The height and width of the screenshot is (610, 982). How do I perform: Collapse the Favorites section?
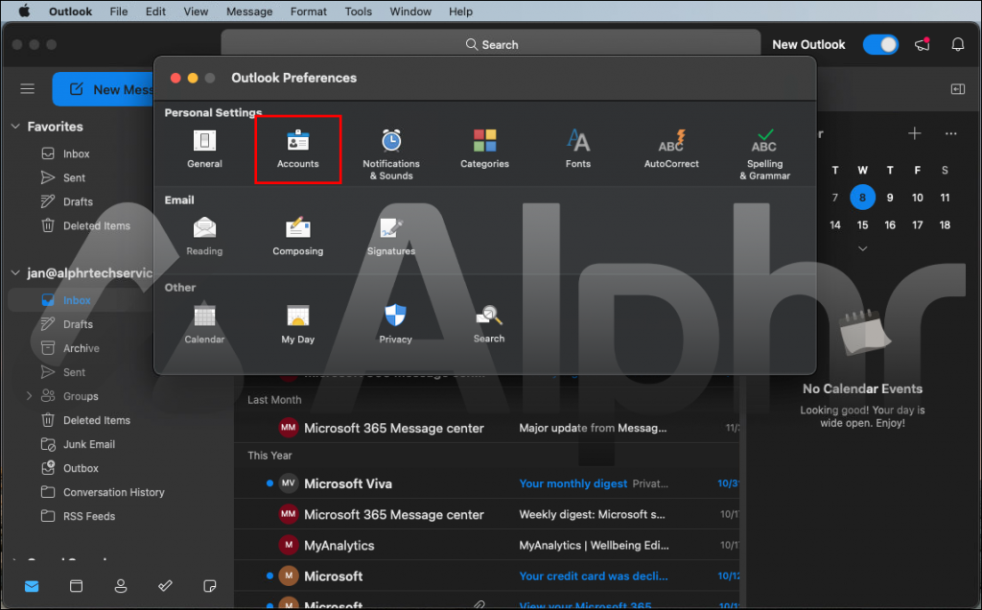pos(15,126)
